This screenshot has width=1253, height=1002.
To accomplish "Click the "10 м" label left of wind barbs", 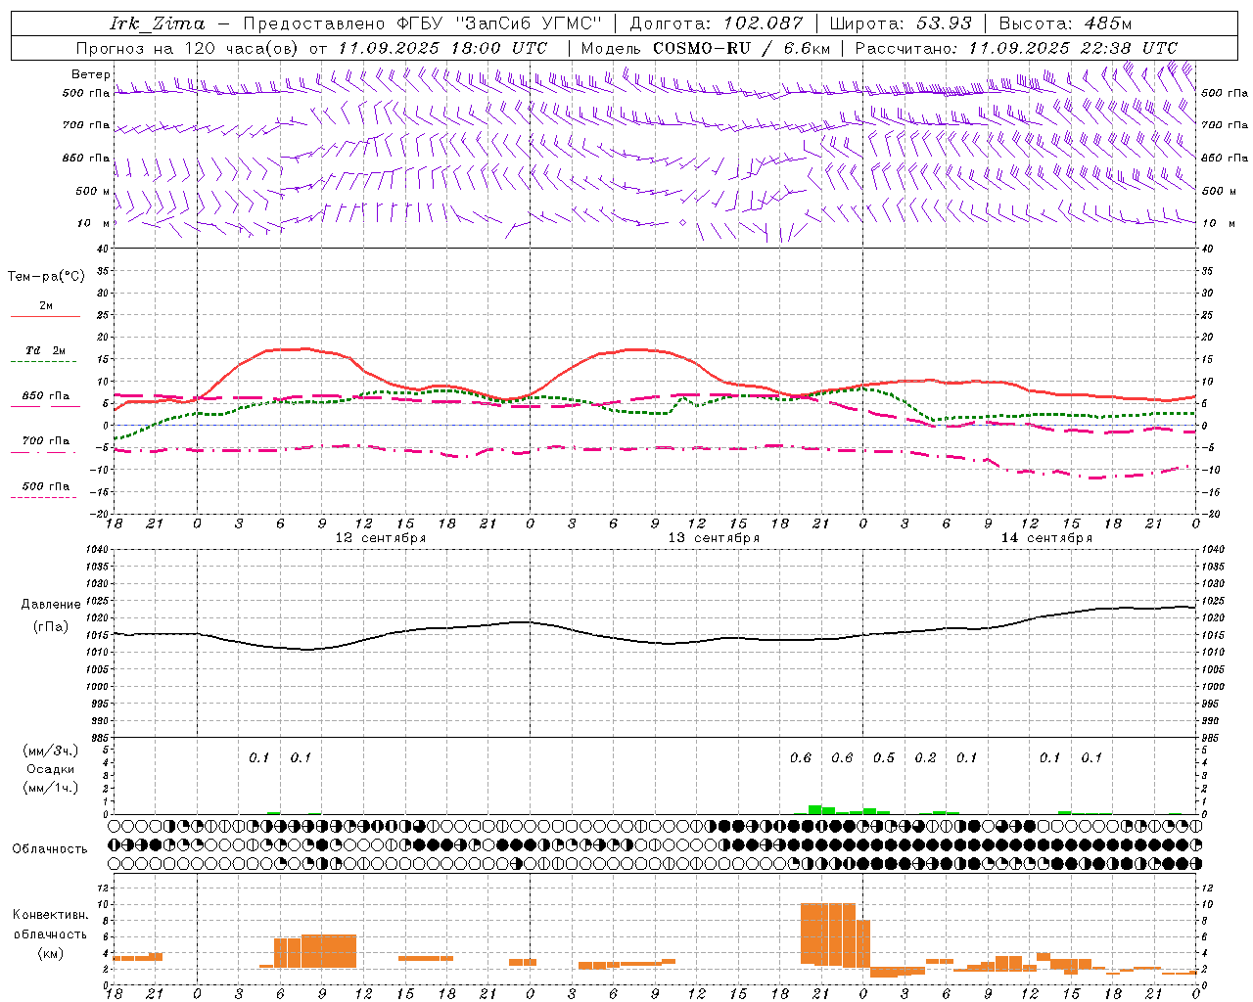I will click(94, 223).
